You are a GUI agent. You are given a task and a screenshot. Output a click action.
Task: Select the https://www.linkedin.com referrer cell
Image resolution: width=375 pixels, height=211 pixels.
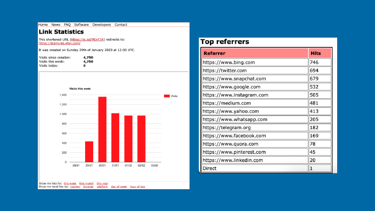coord(255,160)
